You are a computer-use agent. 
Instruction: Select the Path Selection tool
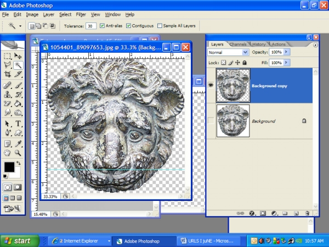(x=7, y=123)
